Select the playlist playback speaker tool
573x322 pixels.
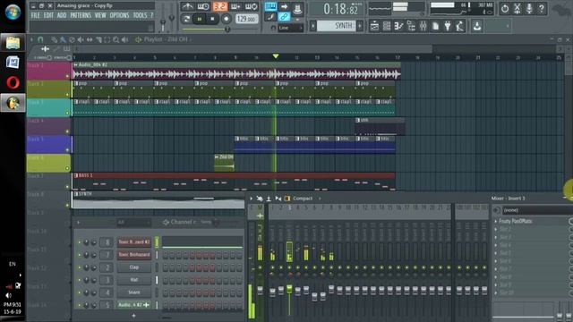125,39
